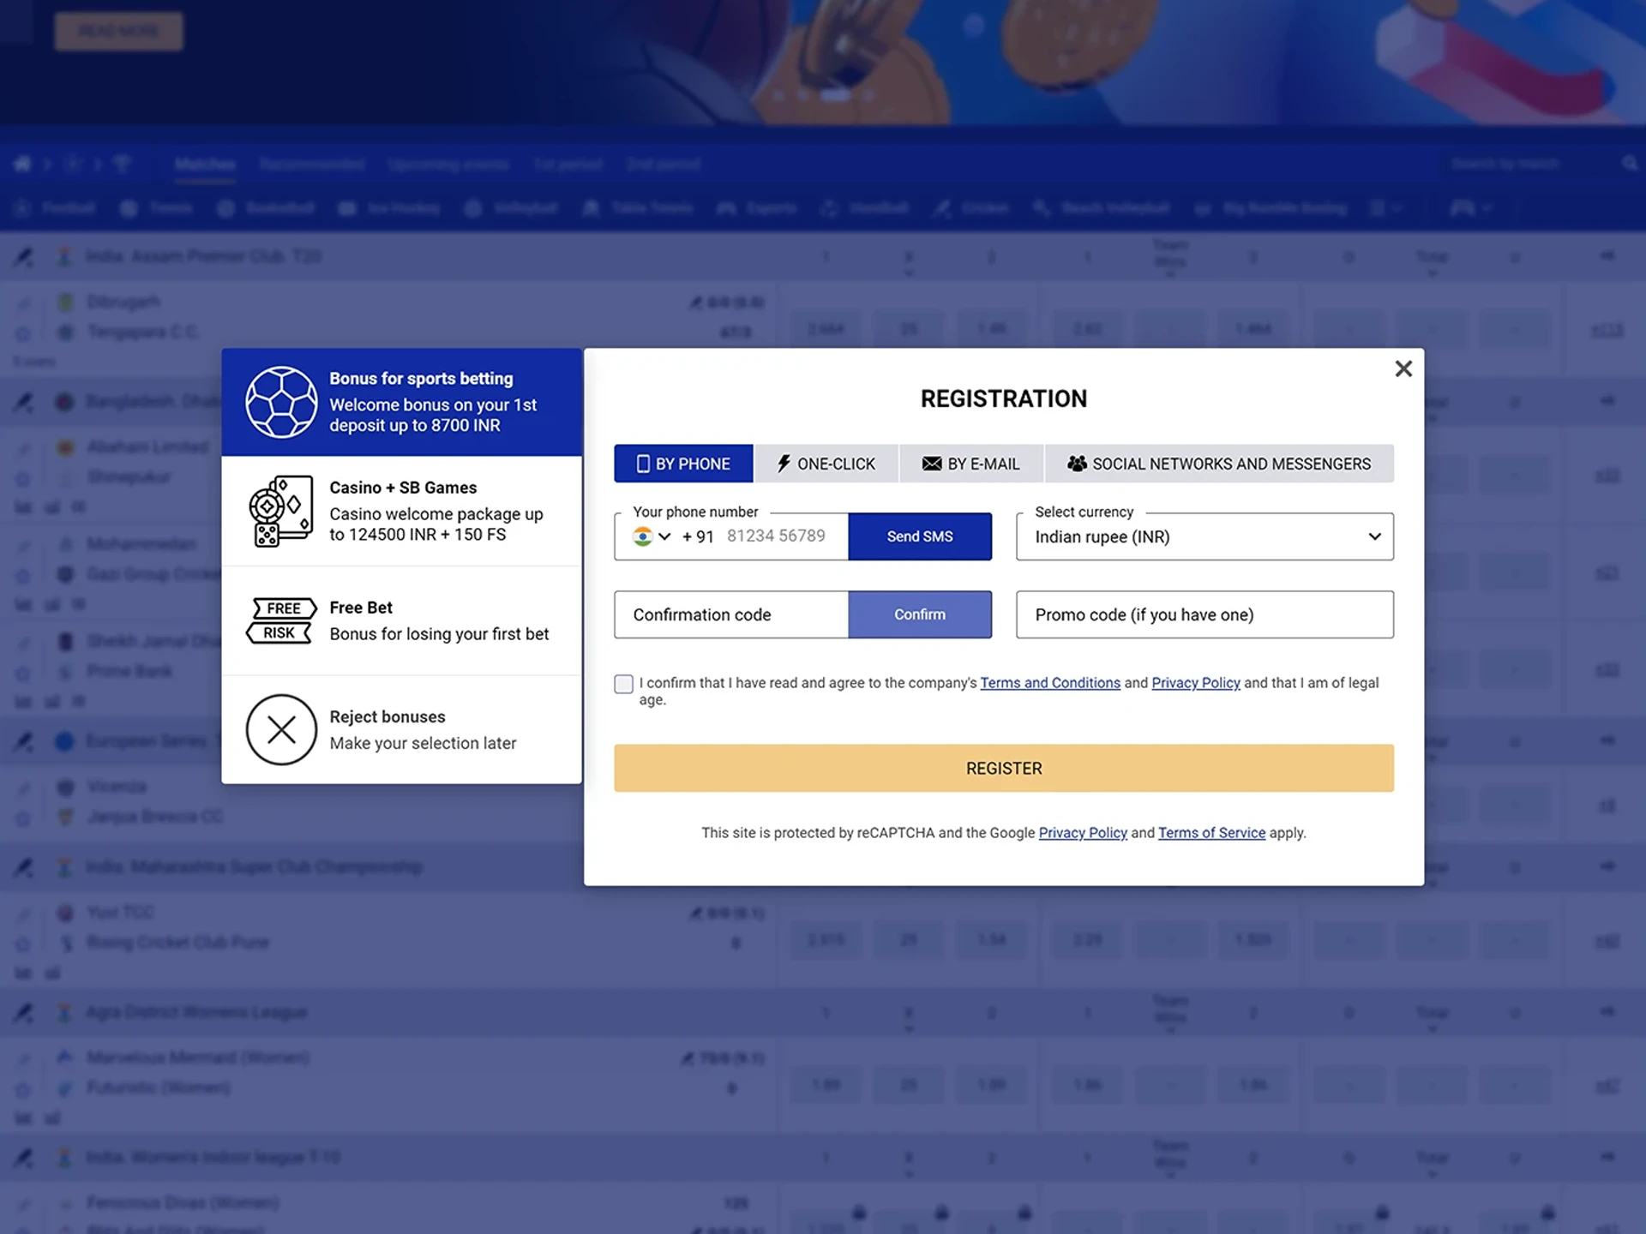Select the By Phone registration tab

pyautogui.click(x=683, y=464)
